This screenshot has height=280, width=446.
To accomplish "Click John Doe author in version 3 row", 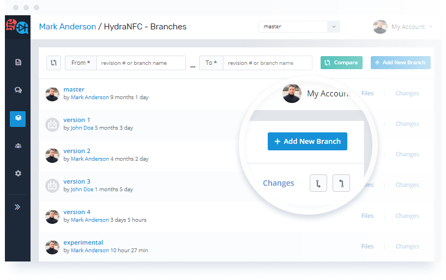I will click(x=82, y=190).
